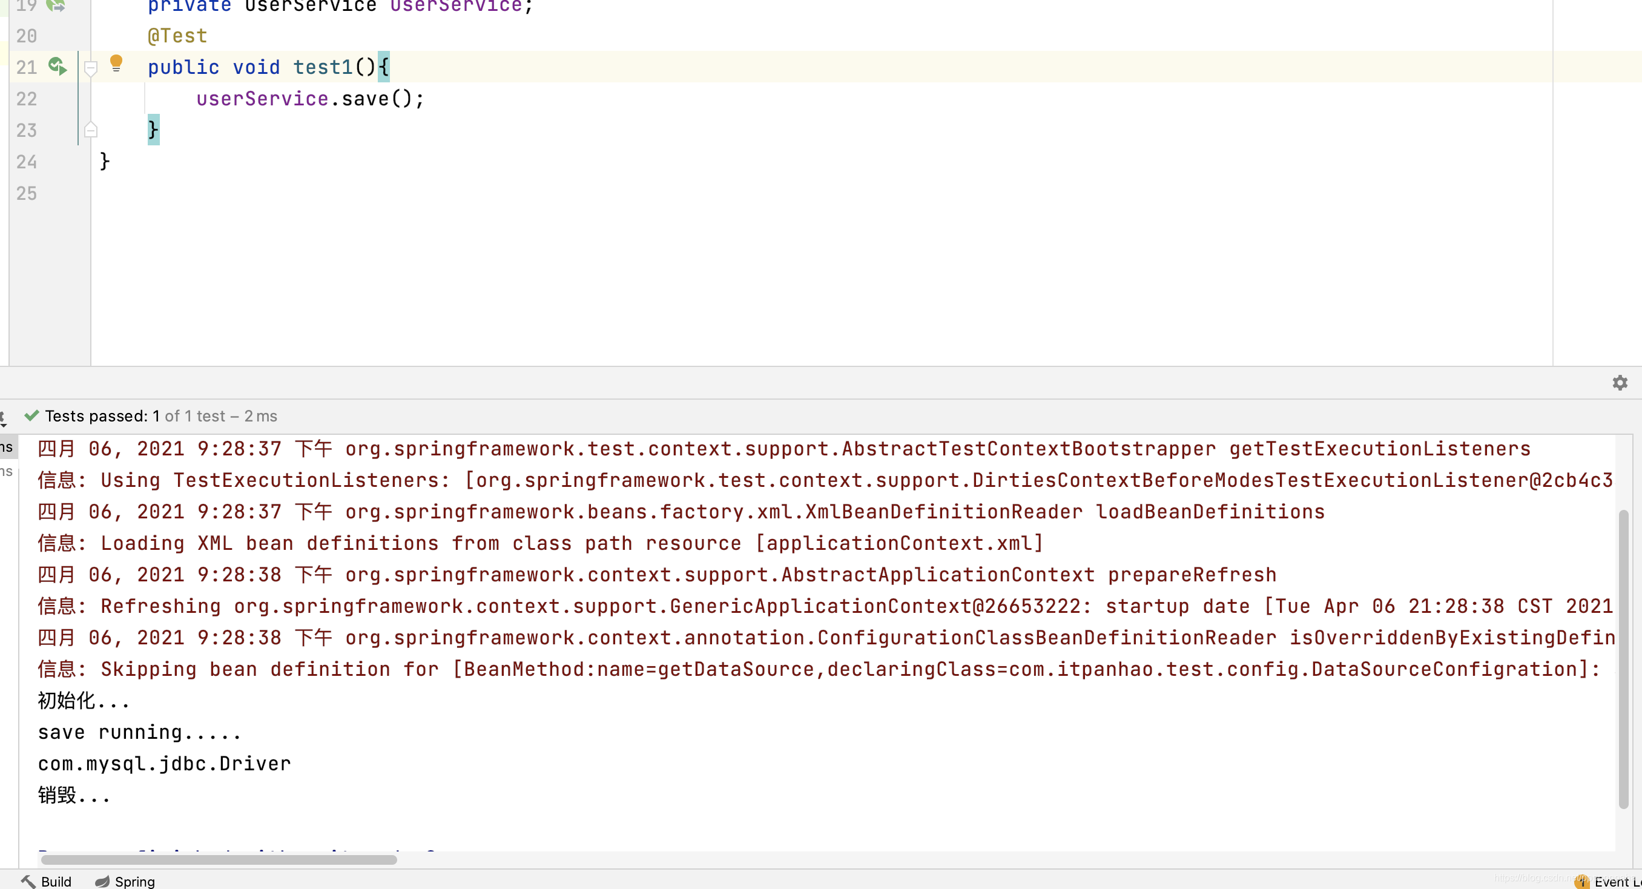
Task: Open the Spring tool window tab
Action: 134,881
